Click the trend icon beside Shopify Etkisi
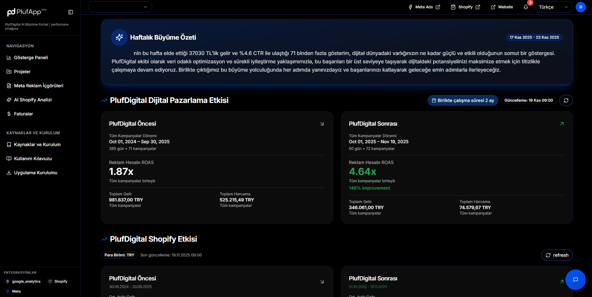This screenshot has width=592, height=297. coord(104,239)
